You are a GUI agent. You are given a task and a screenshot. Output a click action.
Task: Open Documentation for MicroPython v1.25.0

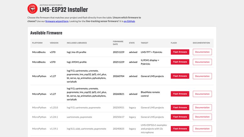tap(202, 107)
